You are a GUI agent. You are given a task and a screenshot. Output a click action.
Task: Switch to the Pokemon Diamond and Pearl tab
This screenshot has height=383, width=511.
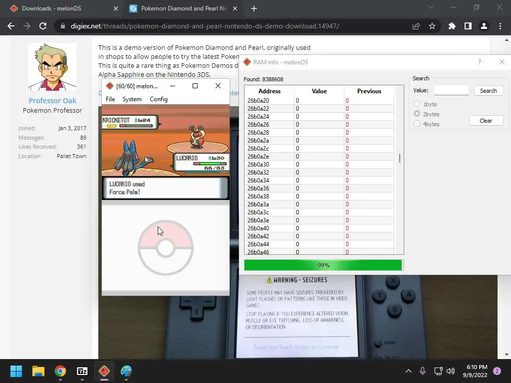point(184,8)
